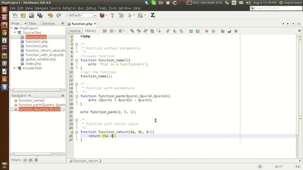Viewport: 303px width, 170px height.
Task: Click the Shift Line Left icon
Action: 190,31
